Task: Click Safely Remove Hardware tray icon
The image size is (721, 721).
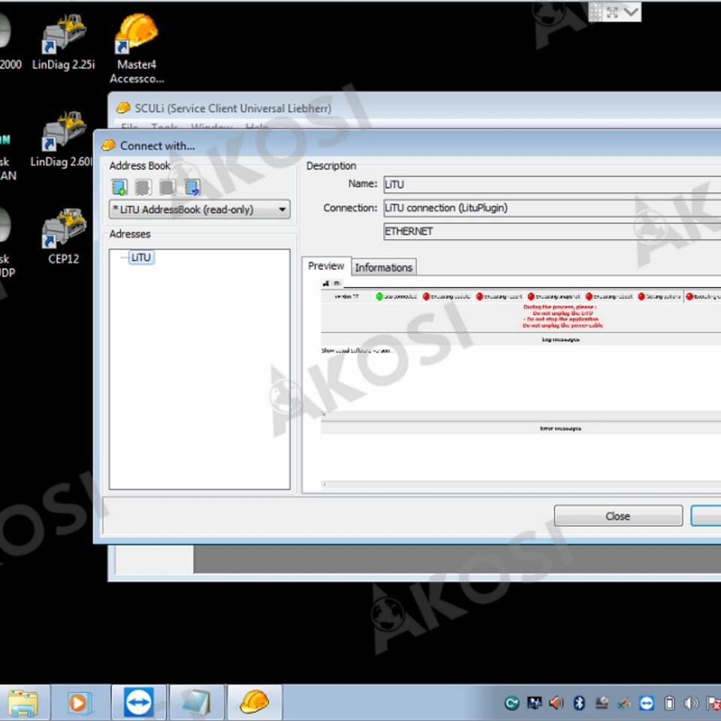Action: pos(602,703)
